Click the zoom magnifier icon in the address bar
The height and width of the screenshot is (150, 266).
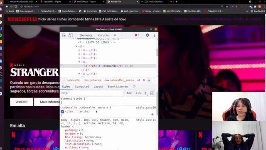point(222,7)
